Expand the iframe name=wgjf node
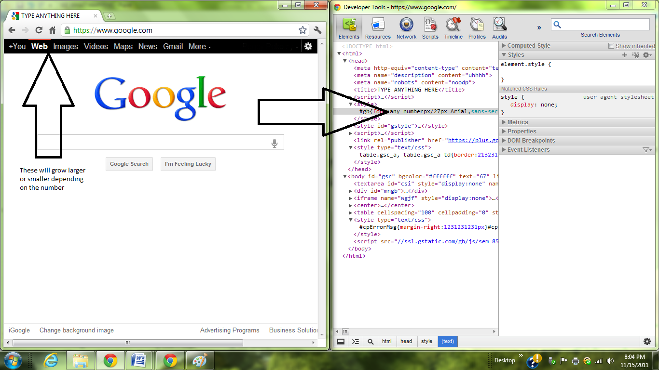 (351, 198)
